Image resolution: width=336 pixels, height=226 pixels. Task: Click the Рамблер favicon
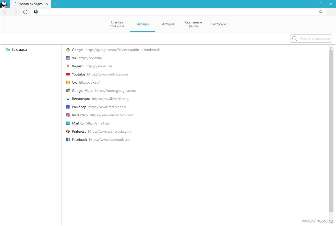pyautogui.click(x=68, y=107)
